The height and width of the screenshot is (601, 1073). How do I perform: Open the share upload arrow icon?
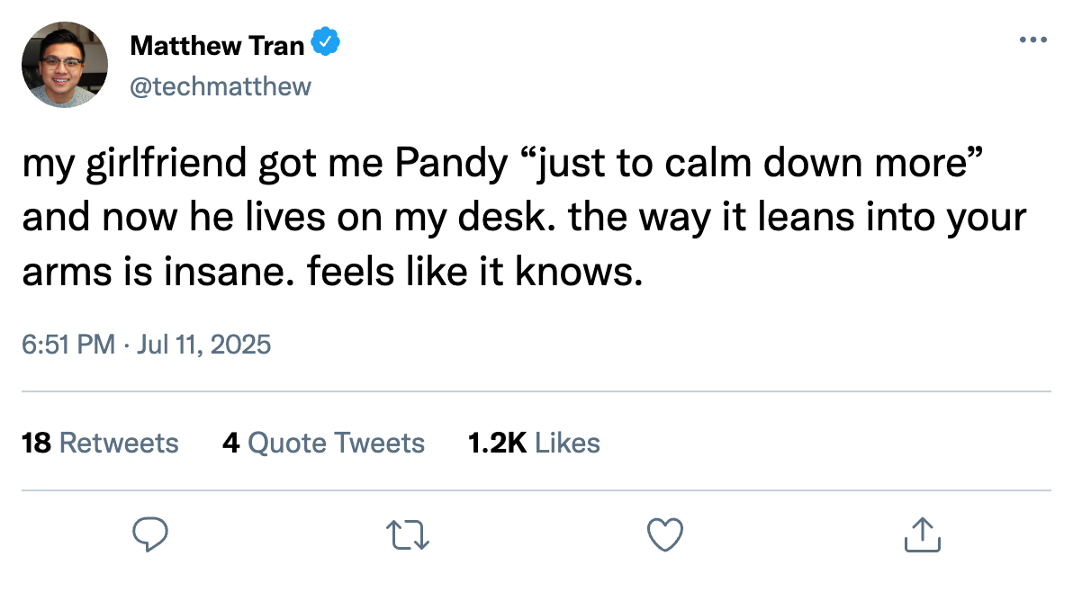click(x=923, y=534)
